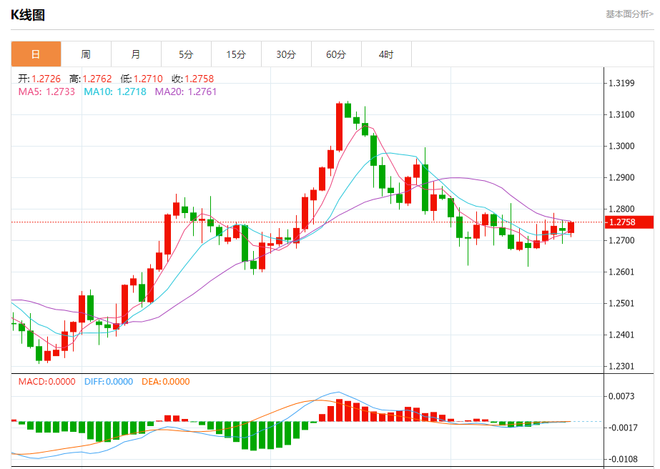Click the DEA:0.0000 label
This screenshot has width=660, height=469.
(165, 382)
